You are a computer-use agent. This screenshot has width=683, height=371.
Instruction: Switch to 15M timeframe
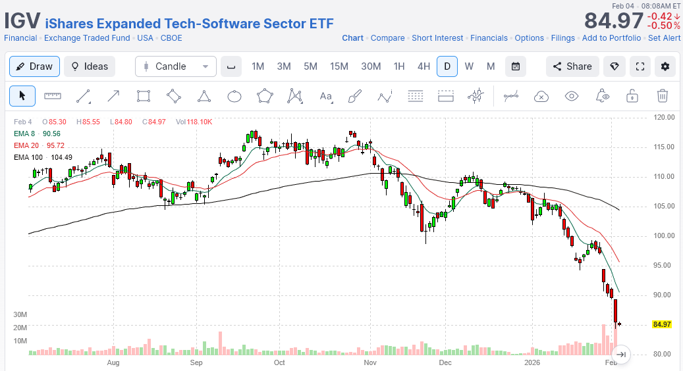tap(339, 66)
